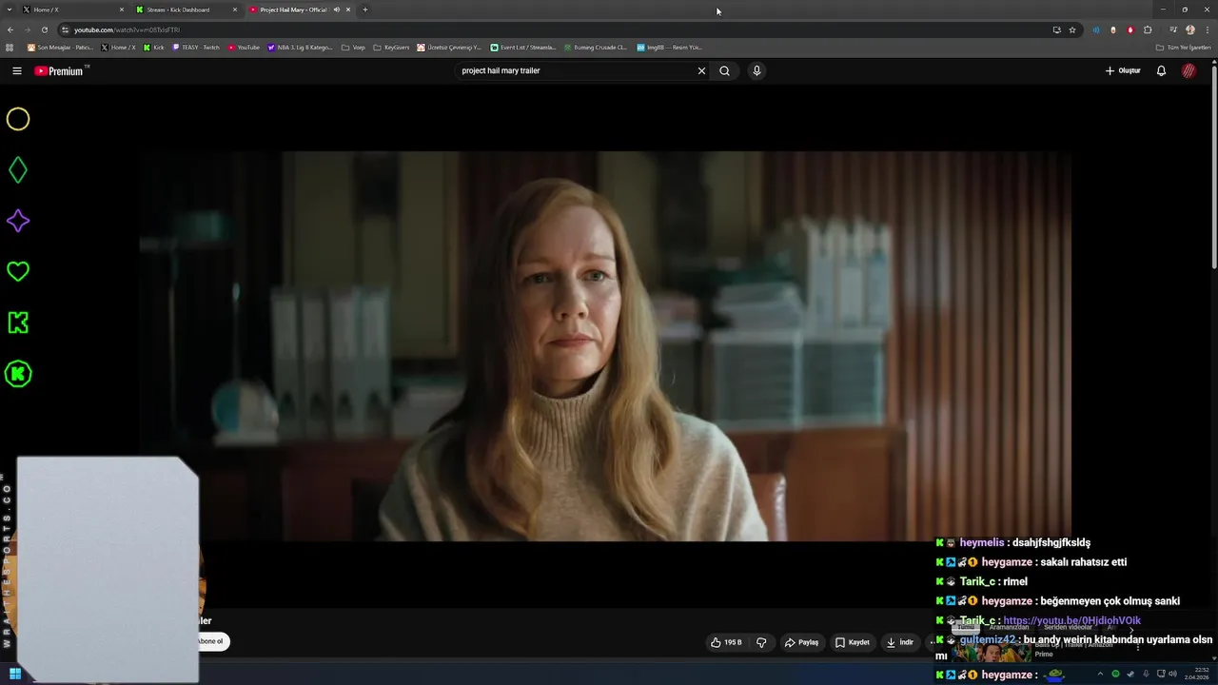Like the video with 195 B likes

coord(726,642)
